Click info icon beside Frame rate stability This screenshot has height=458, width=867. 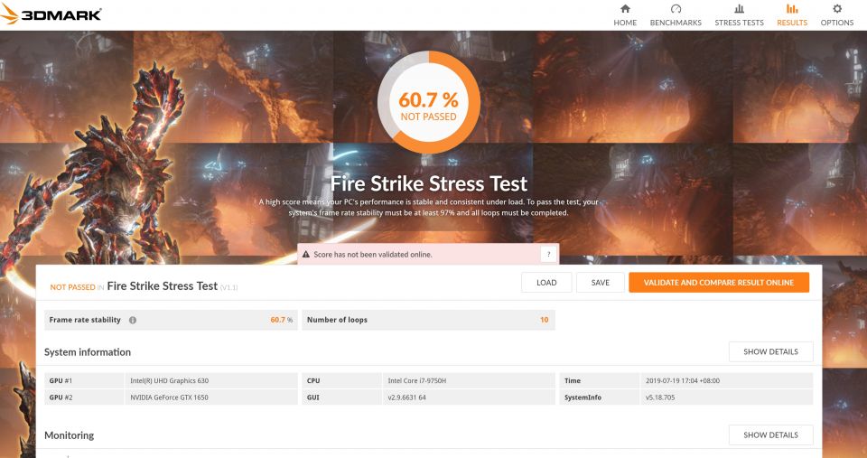[x=133, y=320]
